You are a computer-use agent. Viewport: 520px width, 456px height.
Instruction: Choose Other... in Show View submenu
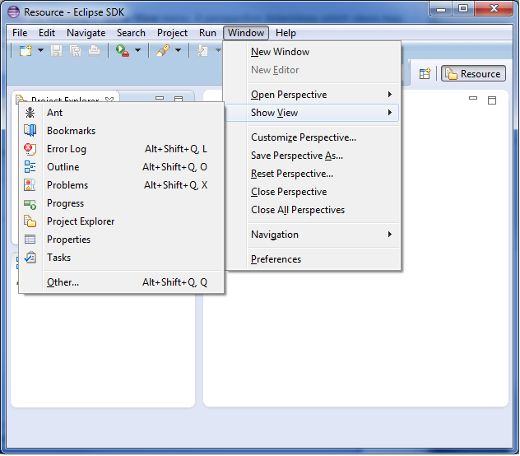(121, 282)
